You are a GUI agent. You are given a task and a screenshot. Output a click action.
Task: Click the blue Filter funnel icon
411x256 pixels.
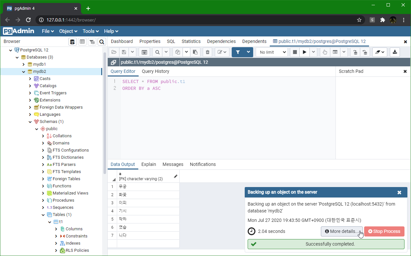pyautogui.click(x=238, y=52)
